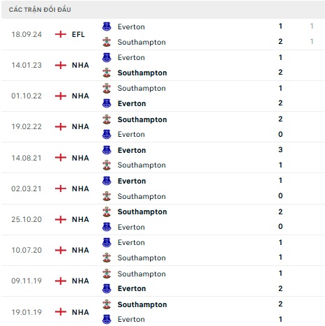Open Everton team name in 10.07.20 match
This screenshot has height=326, width=325.
(131, 242)
